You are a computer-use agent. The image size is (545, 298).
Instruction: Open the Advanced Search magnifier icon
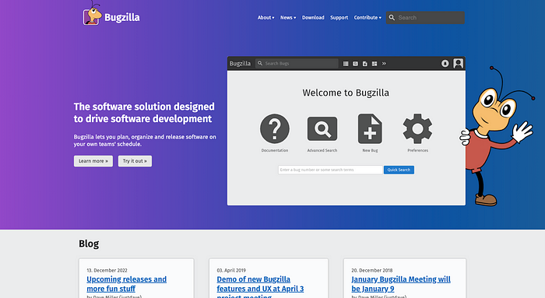pyautogui.click(x=322, y=128)
